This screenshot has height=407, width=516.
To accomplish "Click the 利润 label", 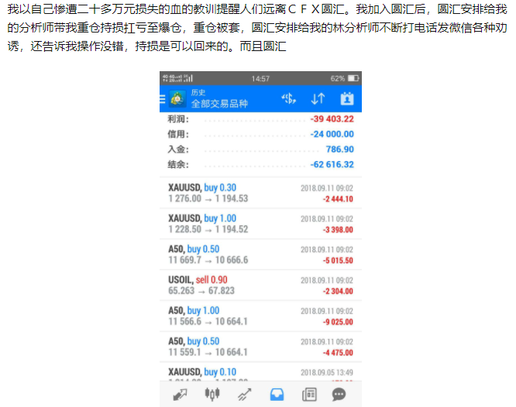I will coord(178,119).
